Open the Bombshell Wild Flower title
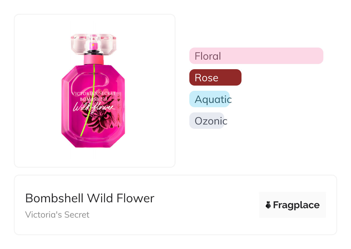The image size is (351, 249). (x=90, y=198)
